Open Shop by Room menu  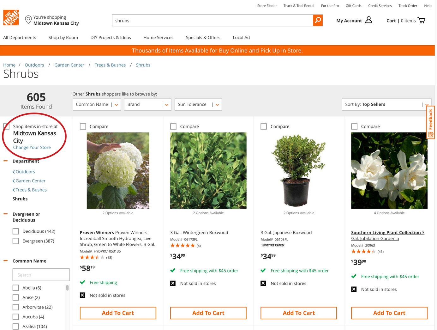click(63, 37)
